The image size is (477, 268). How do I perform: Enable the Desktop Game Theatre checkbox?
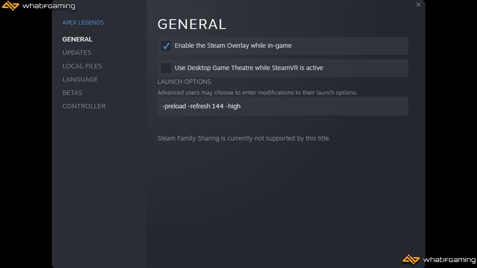166,68
